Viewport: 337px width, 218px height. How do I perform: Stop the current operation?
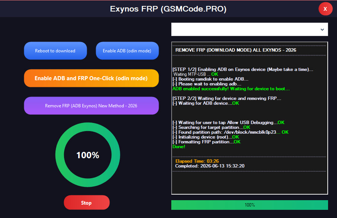[x=87, y=202]
